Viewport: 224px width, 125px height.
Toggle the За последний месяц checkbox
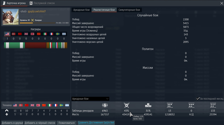198,99
